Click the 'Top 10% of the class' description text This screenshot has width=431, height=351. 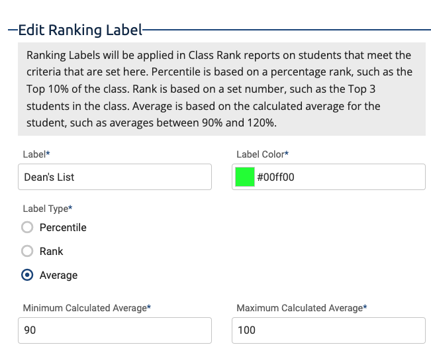click(77, 89)
